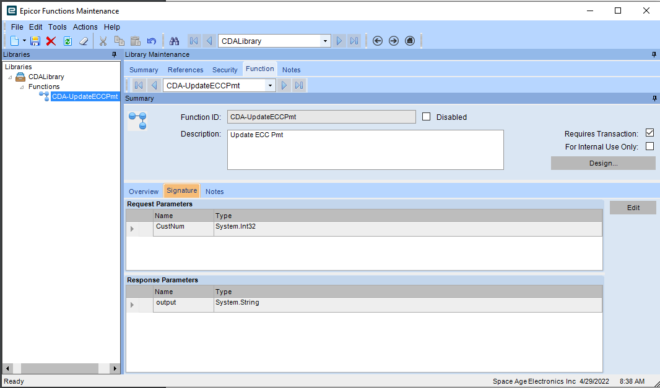Click the Home icon in toolbar

coord(409,41)
